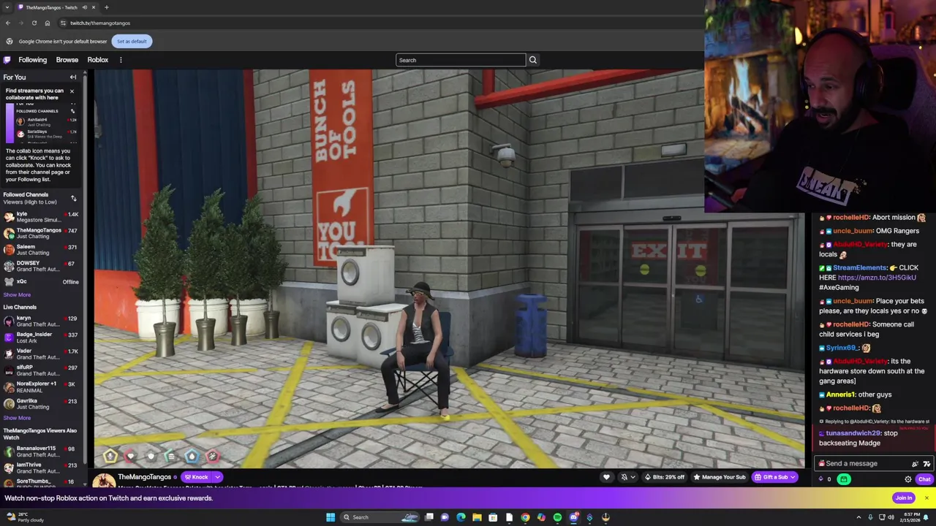The image size is (936, 526).
Task: Collapse the For You sidebar
Action: [x=73, y=77]
